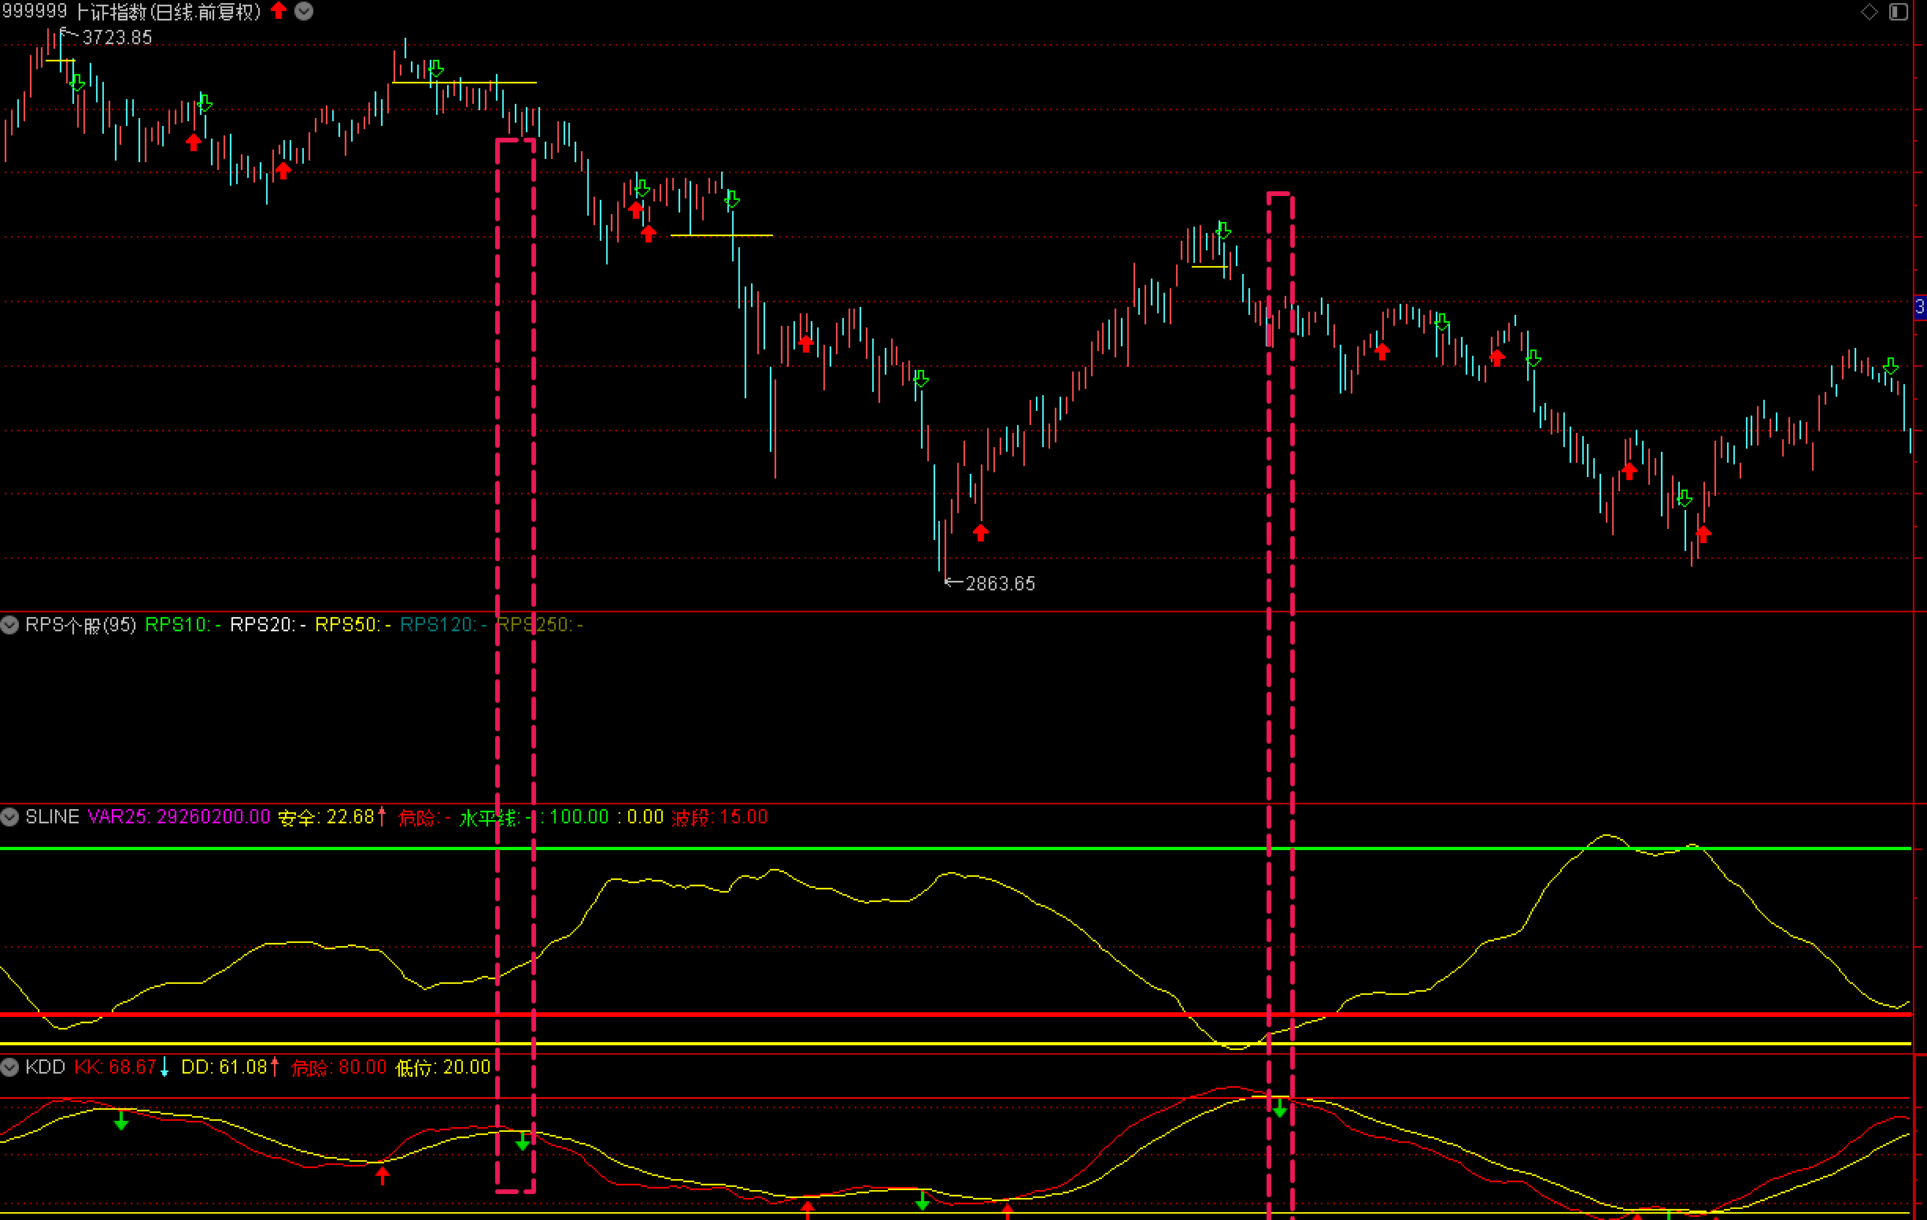Expand the RPS个股 indicator options chevron
The height and width of the screenshot is (1220, 1927).
coord(9,625)
